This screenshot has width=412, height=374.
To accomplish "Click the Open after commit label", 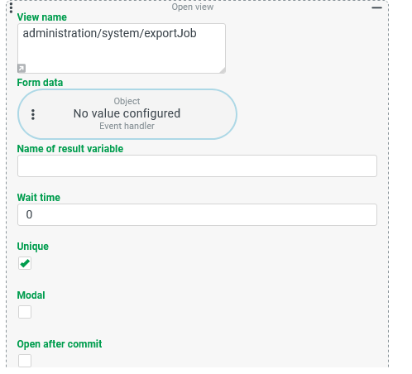I will [x=60, y=344].
